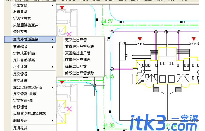Viewport: 205px width, 131px height.
Task: Expand arrow next to 平面管线
Action: [x=53, y=5]
